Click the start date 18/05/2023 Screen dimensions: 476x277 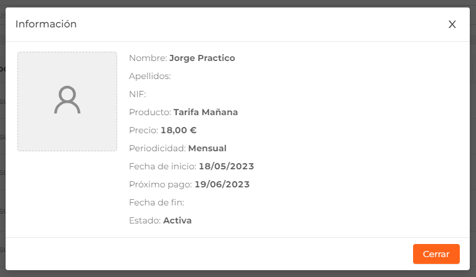point(226,166)
